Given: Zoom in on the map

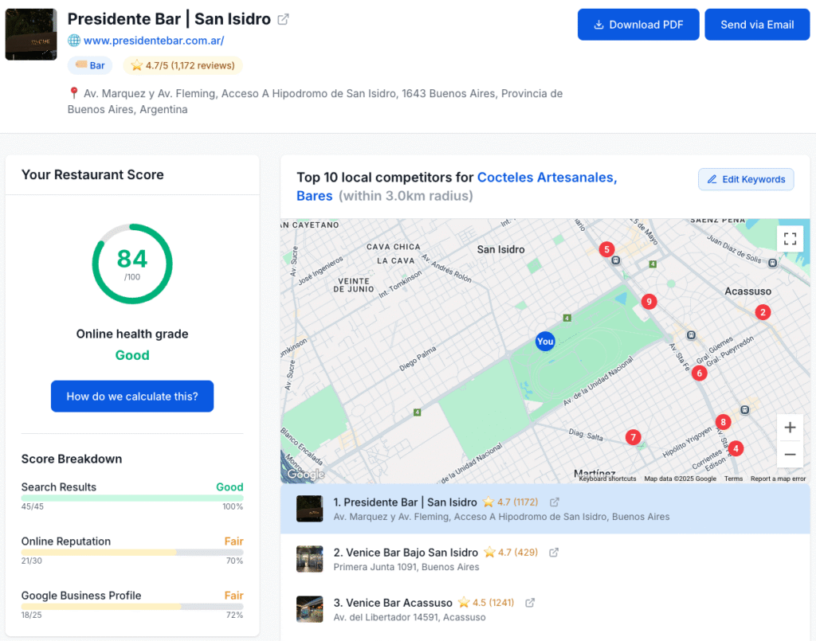Looking at the screenshot, I should (790, 428).
